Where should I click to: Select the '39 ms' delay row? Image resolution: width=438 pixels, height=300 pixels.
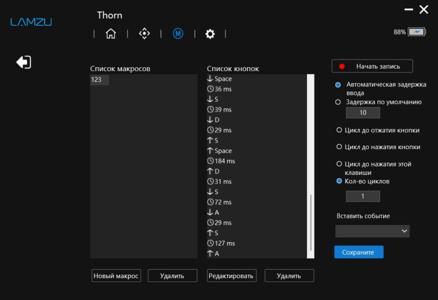(x=257, y=110)
